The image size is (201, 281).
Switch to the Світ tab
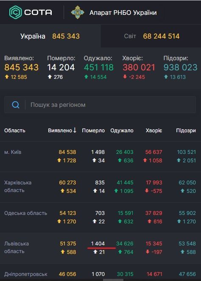click(x=151, y=36)
